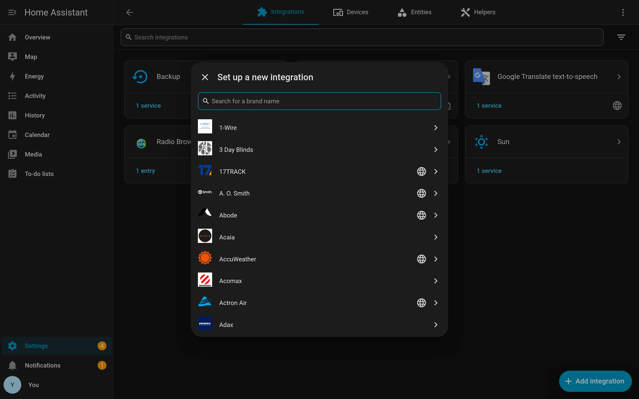This screenshot has width=639, height=399.
Task: Open the Calendar page
Action: tap(57, 135)
